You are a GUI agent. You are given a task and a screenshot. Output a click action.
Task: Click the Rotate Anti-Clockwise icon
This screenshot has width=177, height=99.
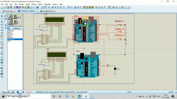(x=5, y=19)
